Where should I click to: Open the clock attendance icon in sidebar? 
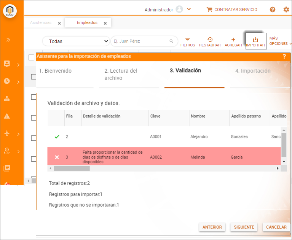(x=7, y=81)
